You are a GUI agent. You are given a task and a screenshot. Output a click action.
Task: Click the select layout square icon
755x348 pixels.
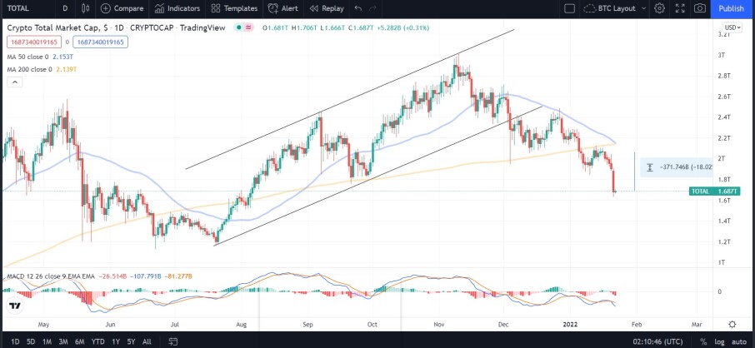(569, 8)
